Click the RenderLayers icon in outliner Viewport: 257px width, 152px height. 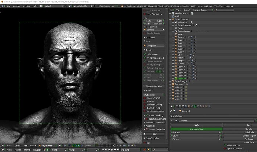173,13
